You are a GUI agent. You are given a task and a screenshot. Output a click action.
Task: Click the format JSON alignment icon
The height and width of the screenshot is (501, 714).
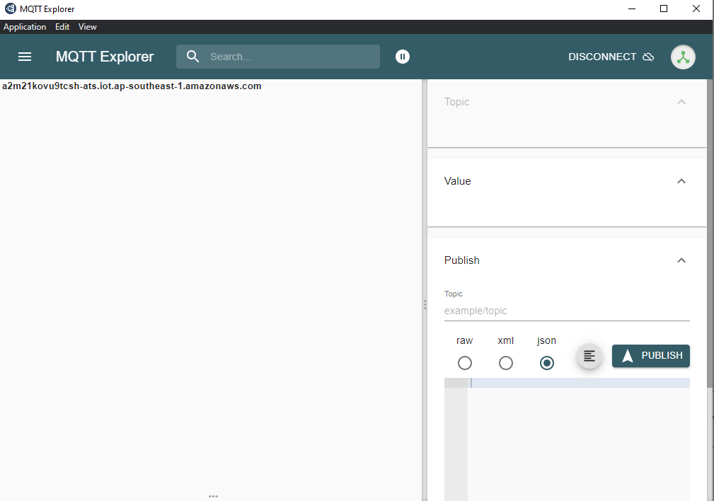tap(589, 356)
